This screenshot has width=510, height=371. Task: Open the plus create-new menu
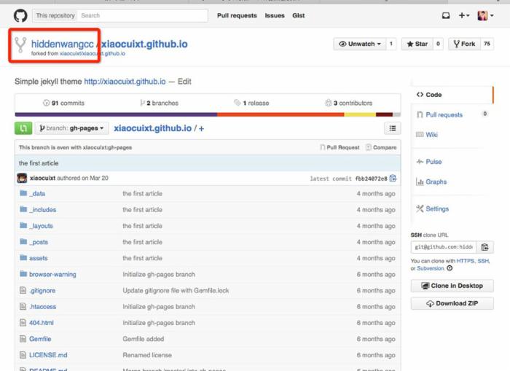(x=464, y=15)
